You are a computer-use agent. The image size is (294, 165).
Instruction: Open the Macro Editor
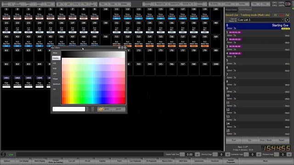coord(167,161)
